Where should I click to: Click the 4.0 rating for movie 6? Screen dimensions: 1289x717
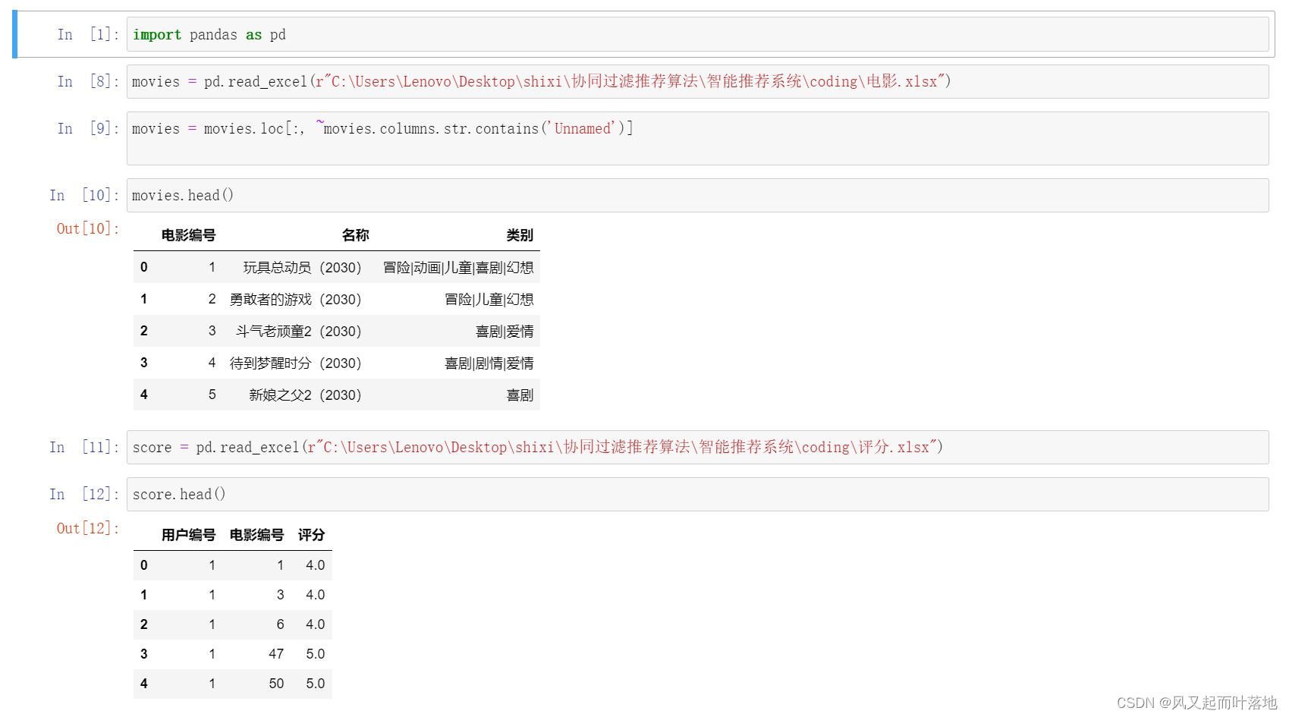pyautogui.click(x=316, y=624)
